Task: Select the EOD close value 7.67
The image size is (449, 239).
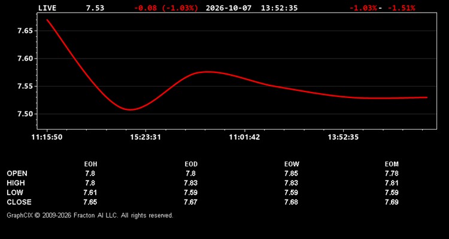Action: pyautogui.click(x=190, y=202)
